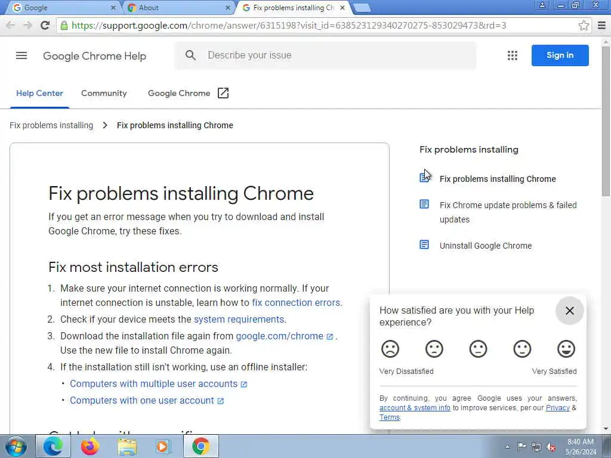Select the Community tab
This screenshot has width=611, height=458.
pyautogui.click(x=104, y=94)
